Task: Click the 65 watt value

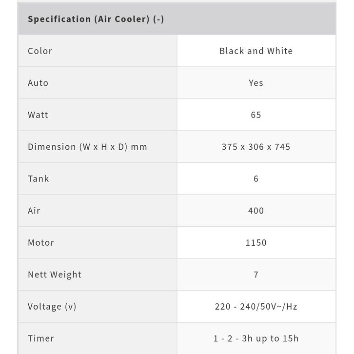Action: click(x=256, y=115)
